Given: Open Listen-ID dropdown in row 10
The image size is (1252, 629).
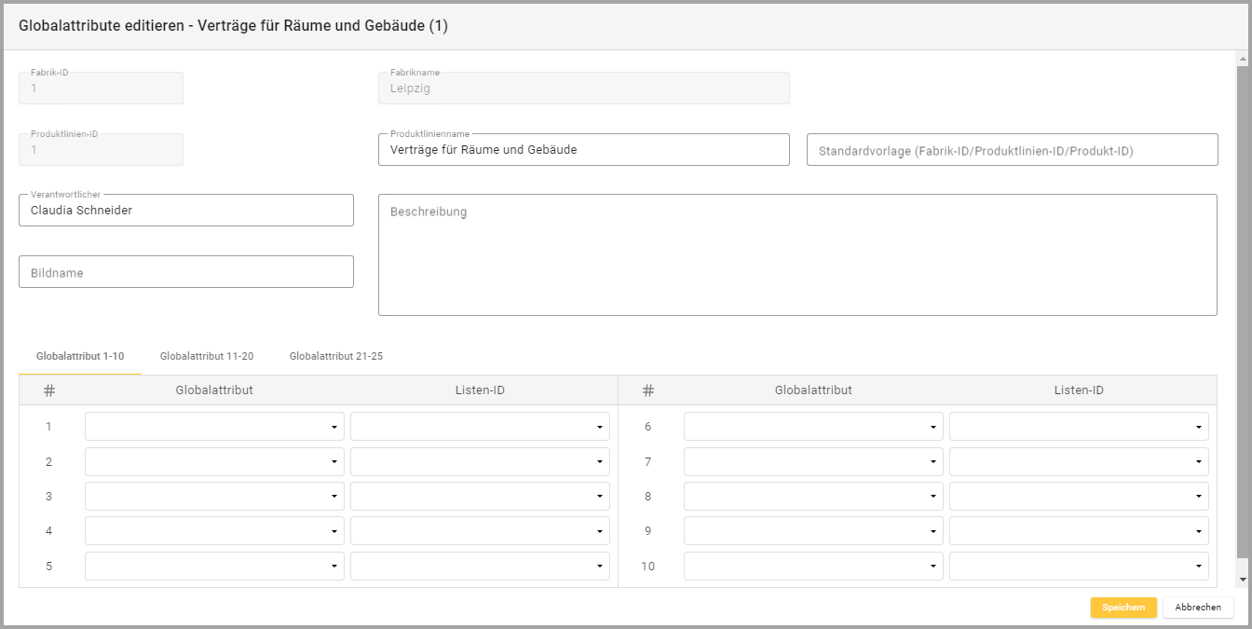Looking at the screenshot, I should (x=1079, y=567).
